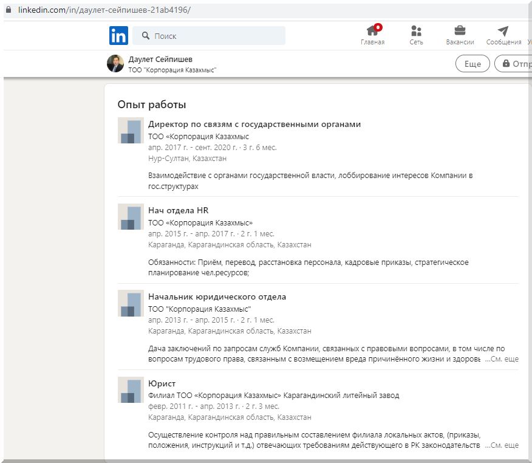Click location Нур-Султан, Казахстан
Viewport: 532px width, 463px height.
click(187, 159)
